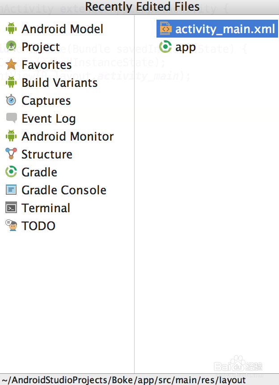Show the TODO tool window
The width and height of the screenshot is (279, 385).
point(38,226)
